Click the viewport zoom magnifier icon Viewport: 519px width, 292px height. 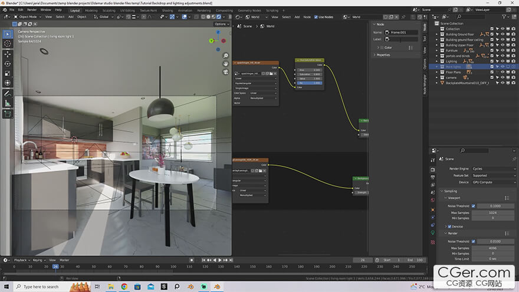[x=226, y=55]
